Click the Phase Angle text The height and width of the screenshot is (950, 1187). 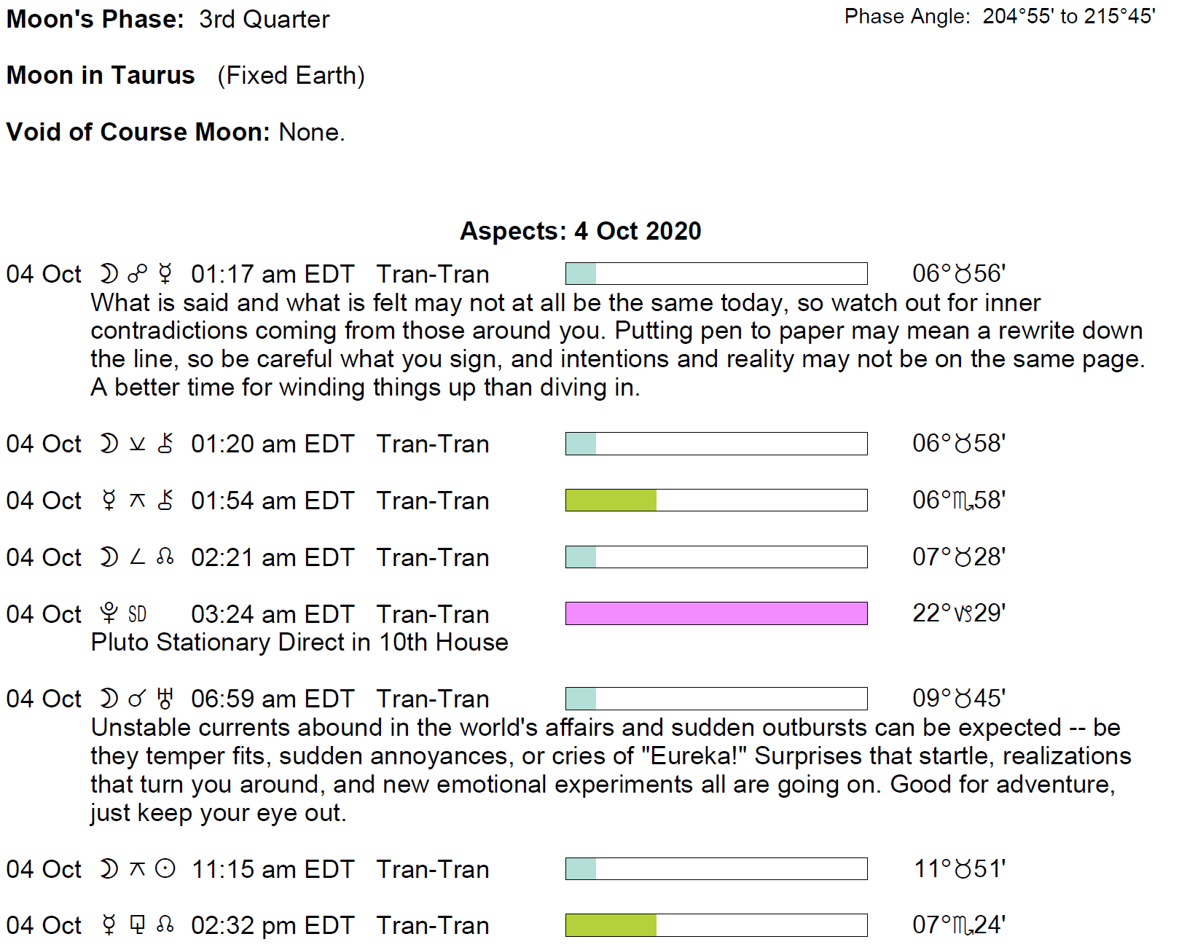click(x=999, y=16)
